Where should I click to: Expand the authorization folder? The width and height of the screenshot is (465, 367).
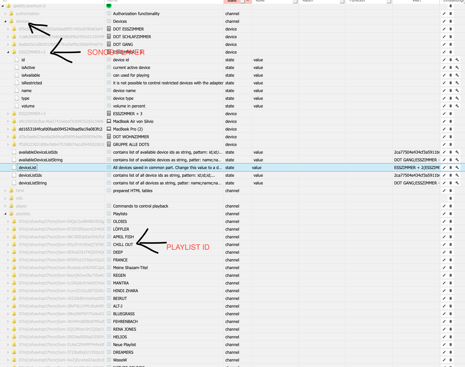tap(5, 14)
